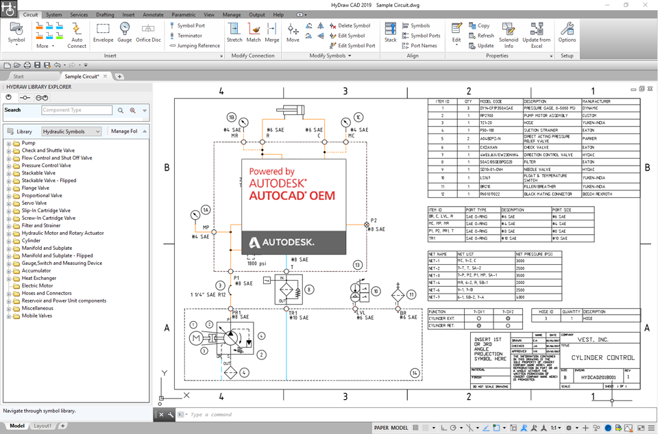The height and width of the screenshot is (434, 658).
Task: Click the undo arrow in quick access toolbar
Action: [57, 65]
